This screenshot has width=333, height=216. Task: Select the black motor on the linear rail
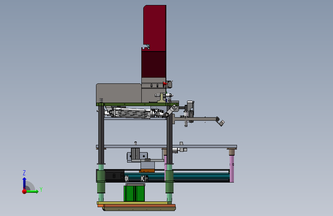click(x=115, y=176)
